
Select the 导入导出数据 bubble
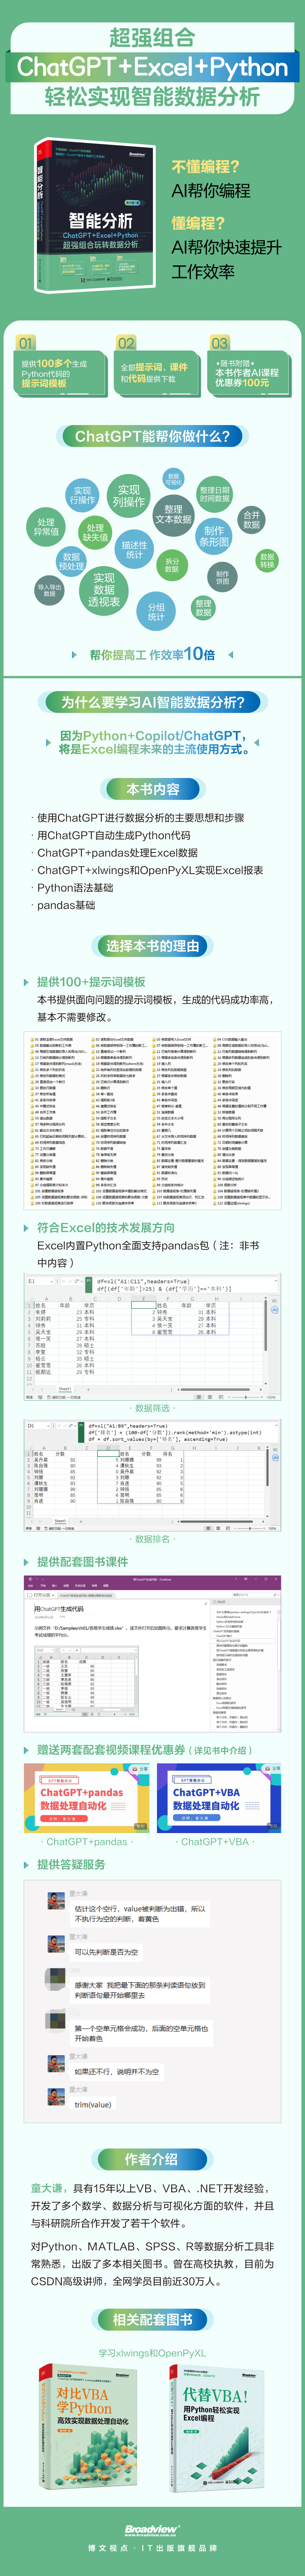point(49,591)
